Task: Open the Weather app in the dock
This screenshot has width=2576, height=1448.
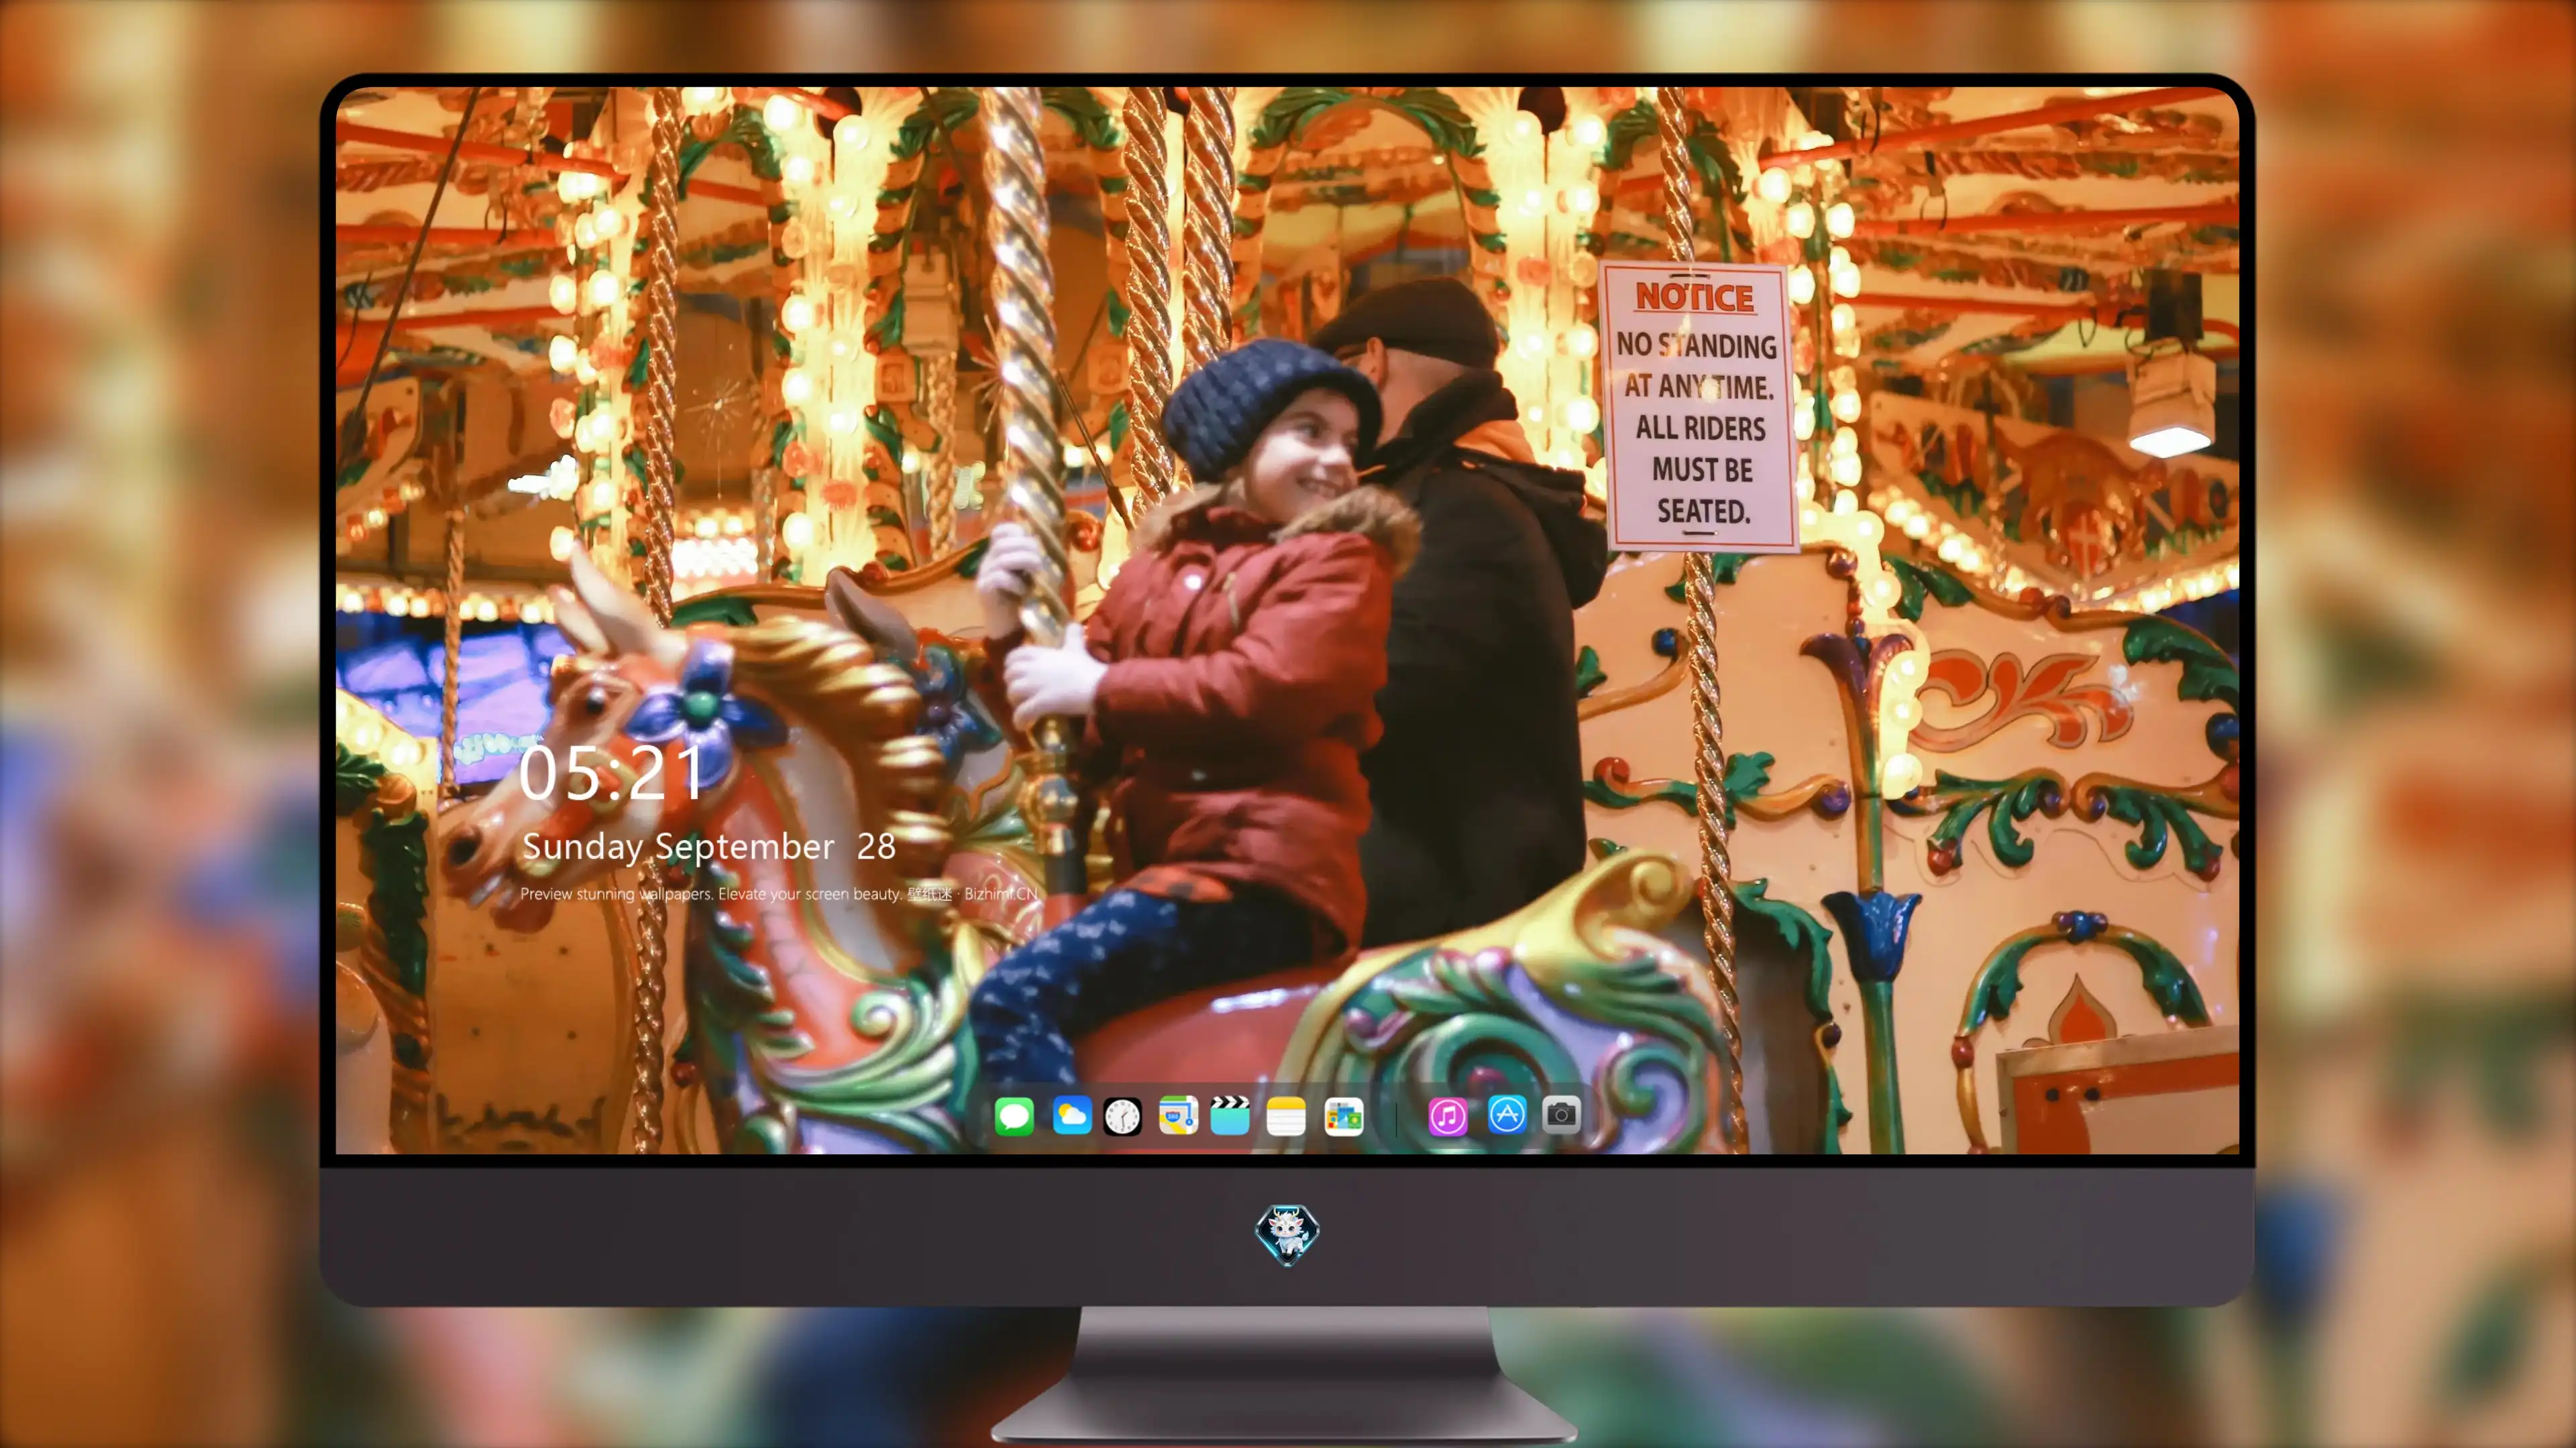Action: point(1072,1115)
